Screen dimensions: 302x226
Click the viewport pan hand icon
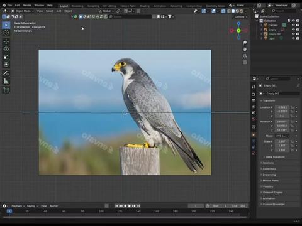245,49
